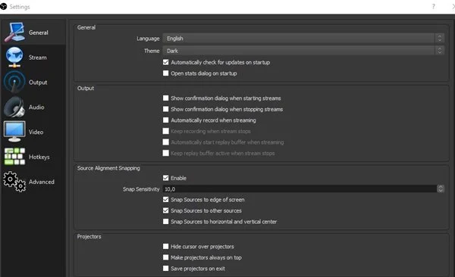Select the Stream globe icon

(14, 57)
